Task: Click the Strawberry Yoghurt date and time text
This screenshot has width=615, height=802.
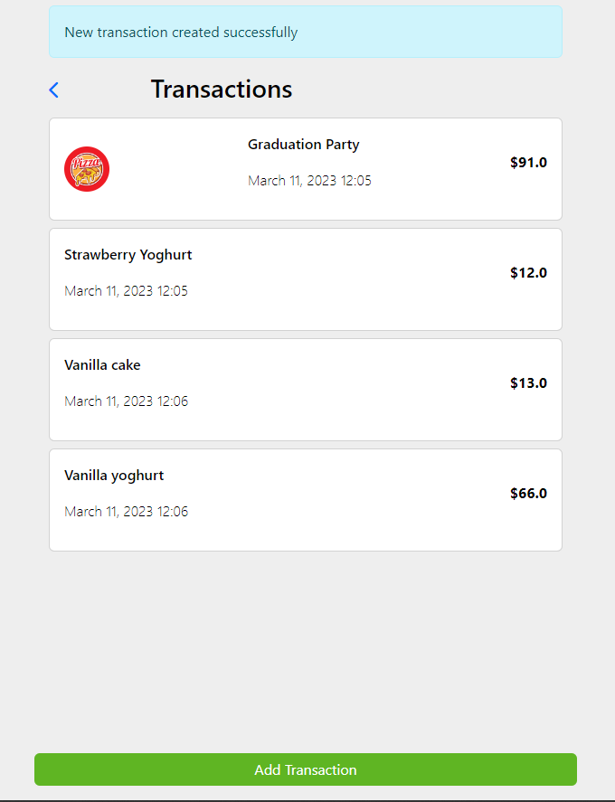Action: click(126, 291)
